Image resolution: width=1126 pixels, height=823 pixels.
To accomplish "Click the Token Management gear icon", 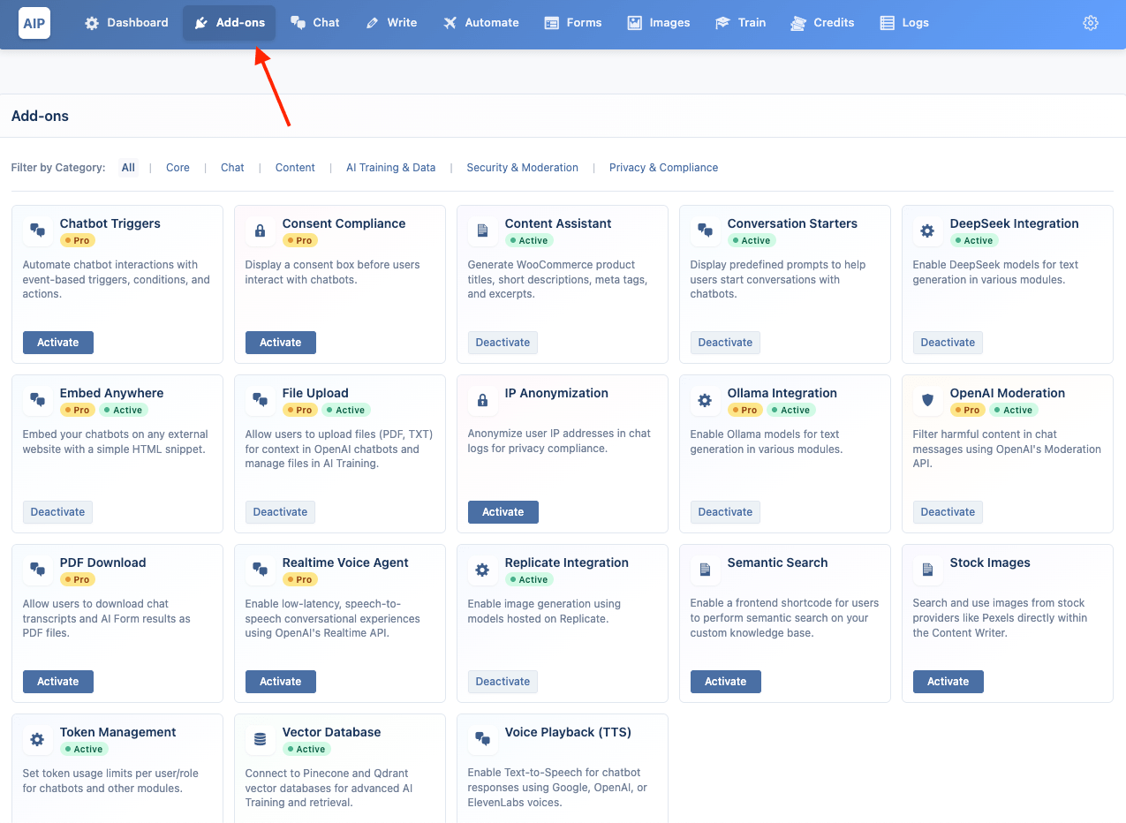I will pos(37,739).
